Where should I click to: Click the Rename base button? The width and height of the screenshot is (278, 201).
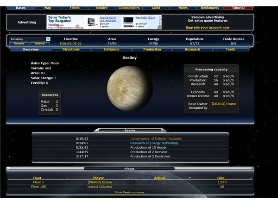click(x=19, y=44)
